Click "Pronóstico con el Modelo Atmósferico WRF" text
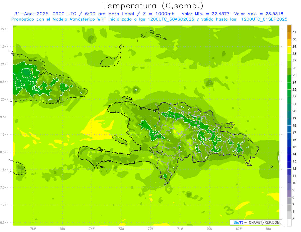 tap(60, 19)
